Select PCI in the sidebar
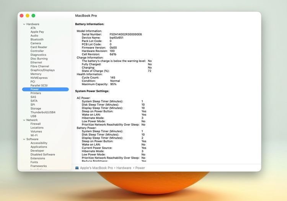The image size is (287, 201). tap(33, 82)
